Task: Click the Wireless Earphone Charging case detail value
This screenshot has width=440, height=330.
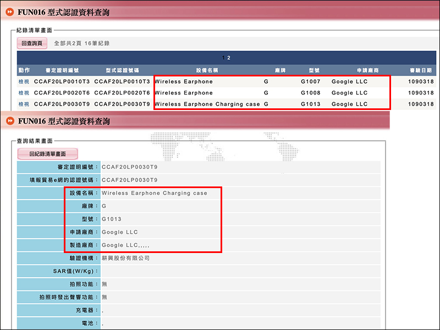Action: (x=155, y=193)
